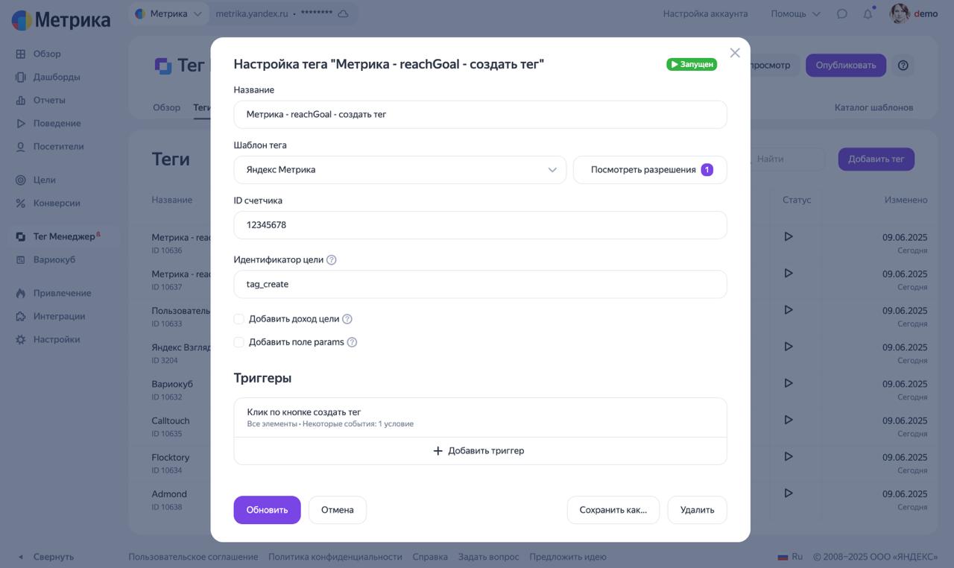
Task: Click help icon beside Добавить поле params
Action: [x=352, y=342]
